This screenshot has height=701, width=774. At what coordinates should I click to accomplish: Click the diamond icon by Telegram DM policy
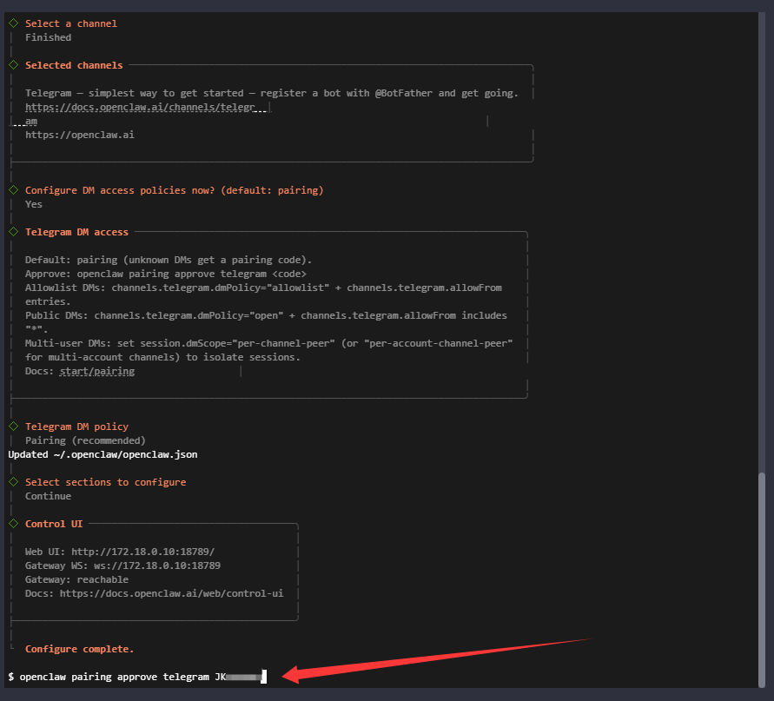(x=13, y=427)
